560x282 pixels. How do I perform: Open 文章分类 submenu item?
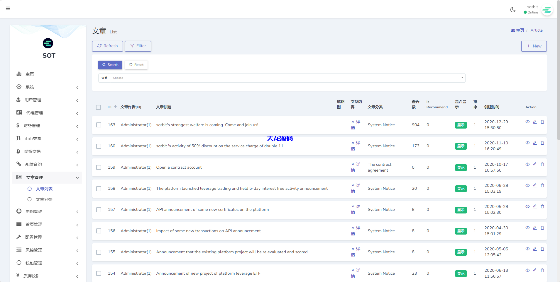pyautogui.click(x=44, y=199)
